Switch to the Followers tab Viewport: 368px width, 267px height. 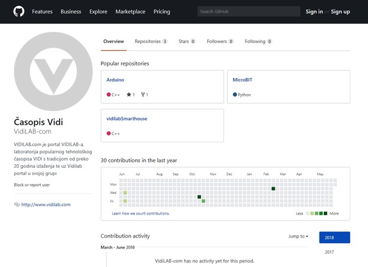[220, 41]
